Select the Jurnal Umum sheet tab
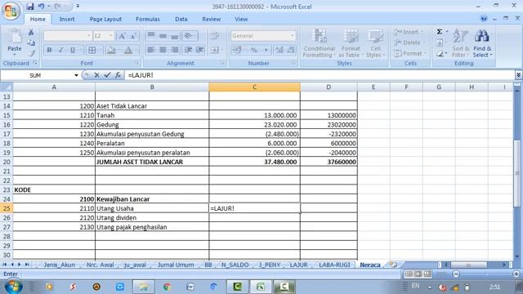This screenshot has width=523, height=294. click(x=176, y=265)
